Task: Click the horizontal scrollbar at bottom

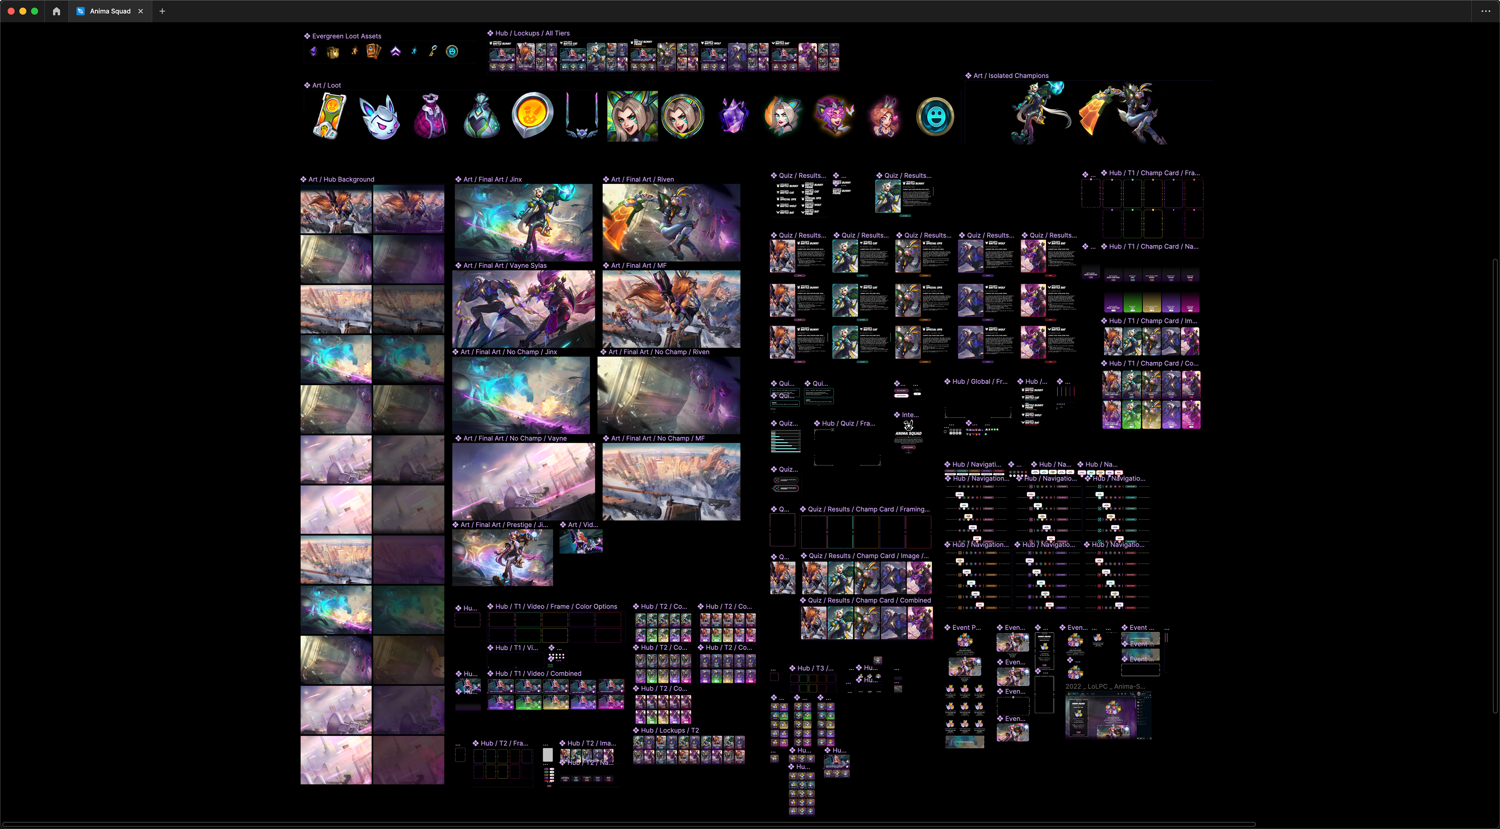Action: pos(629,824)
